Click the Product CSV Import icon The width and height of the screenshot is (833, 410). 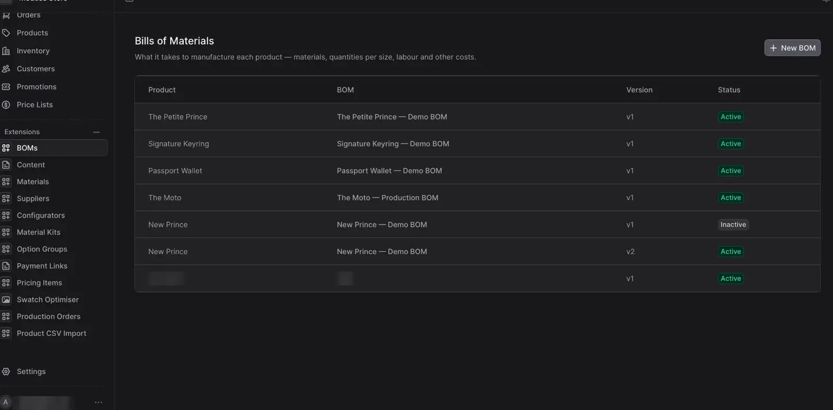tap(6, 334)
